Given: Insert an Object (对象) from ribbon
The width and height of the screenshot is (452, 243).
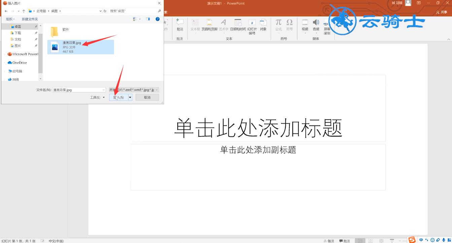Looking at the screenshot, I should [x=263, y=25].
